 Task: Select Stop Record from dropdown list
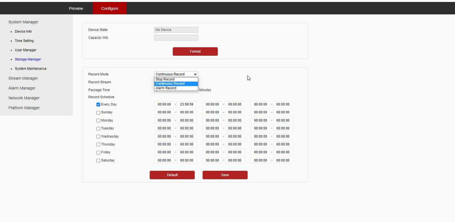tap(176, 79)
